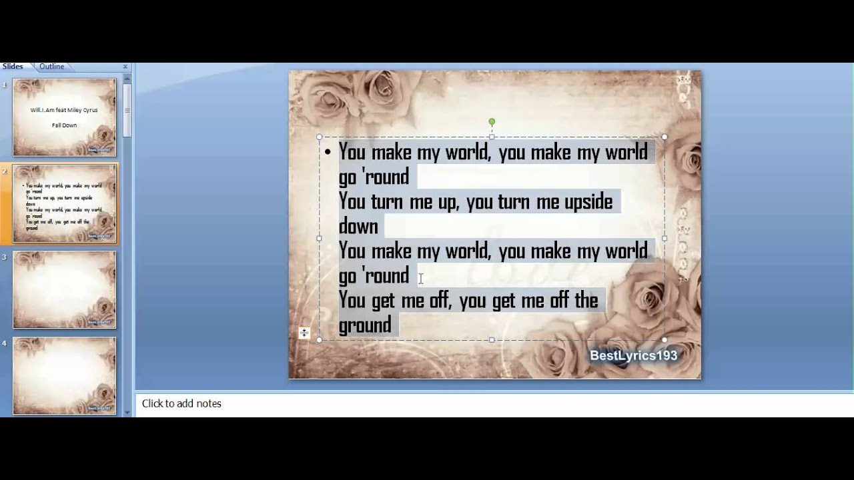Click text line 'You turn me up, you turn me upside'
854x480 pixels.
coord(475,201)
